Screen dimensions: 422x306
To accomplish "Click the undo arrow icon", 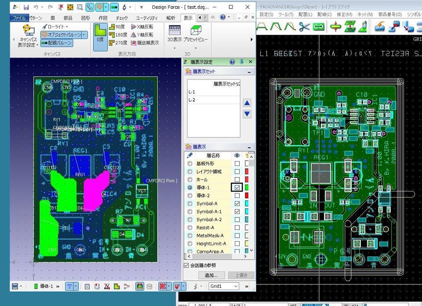I will coord(36,7).
